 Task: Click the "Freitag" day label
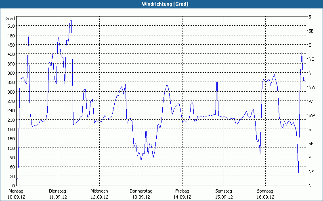(x=182, y=191)
